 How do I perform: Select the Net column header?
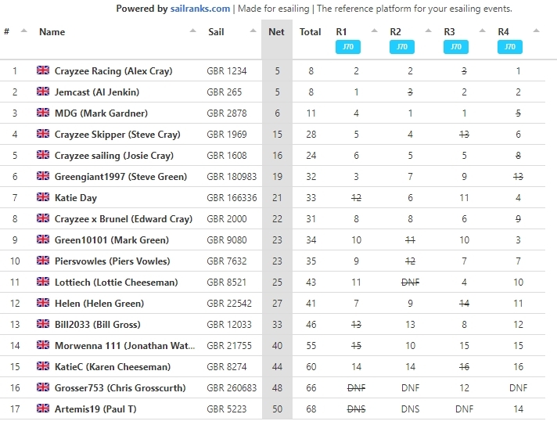(276, 32)
